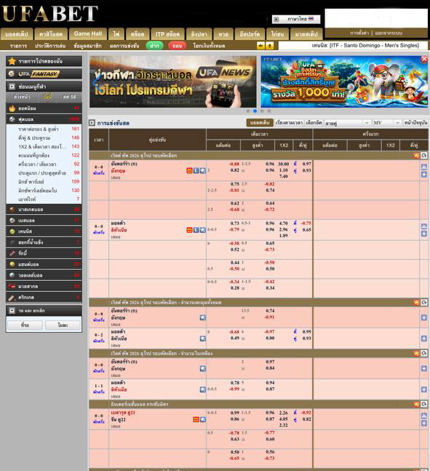This screenshot has height=471, width=430.
Task: Select the volleyball icon in sidebar
Action: click(12, 275)
